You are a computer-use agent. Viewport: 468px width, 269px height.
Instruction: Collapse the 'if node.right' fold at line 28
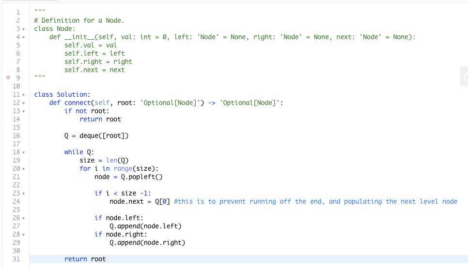[x=24, y=235]
